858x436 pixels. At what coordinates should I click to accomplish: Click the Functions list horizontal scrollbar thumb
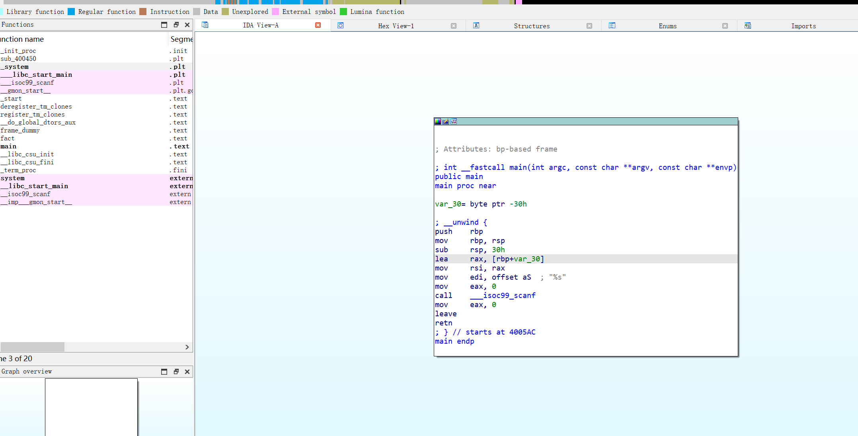coord(32,347)
